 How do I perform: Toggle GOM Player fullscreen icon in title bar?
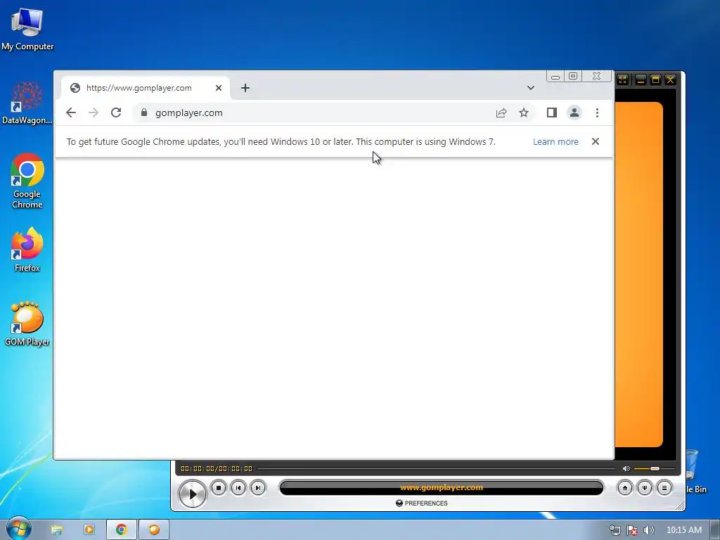click(x=623, y=79)
